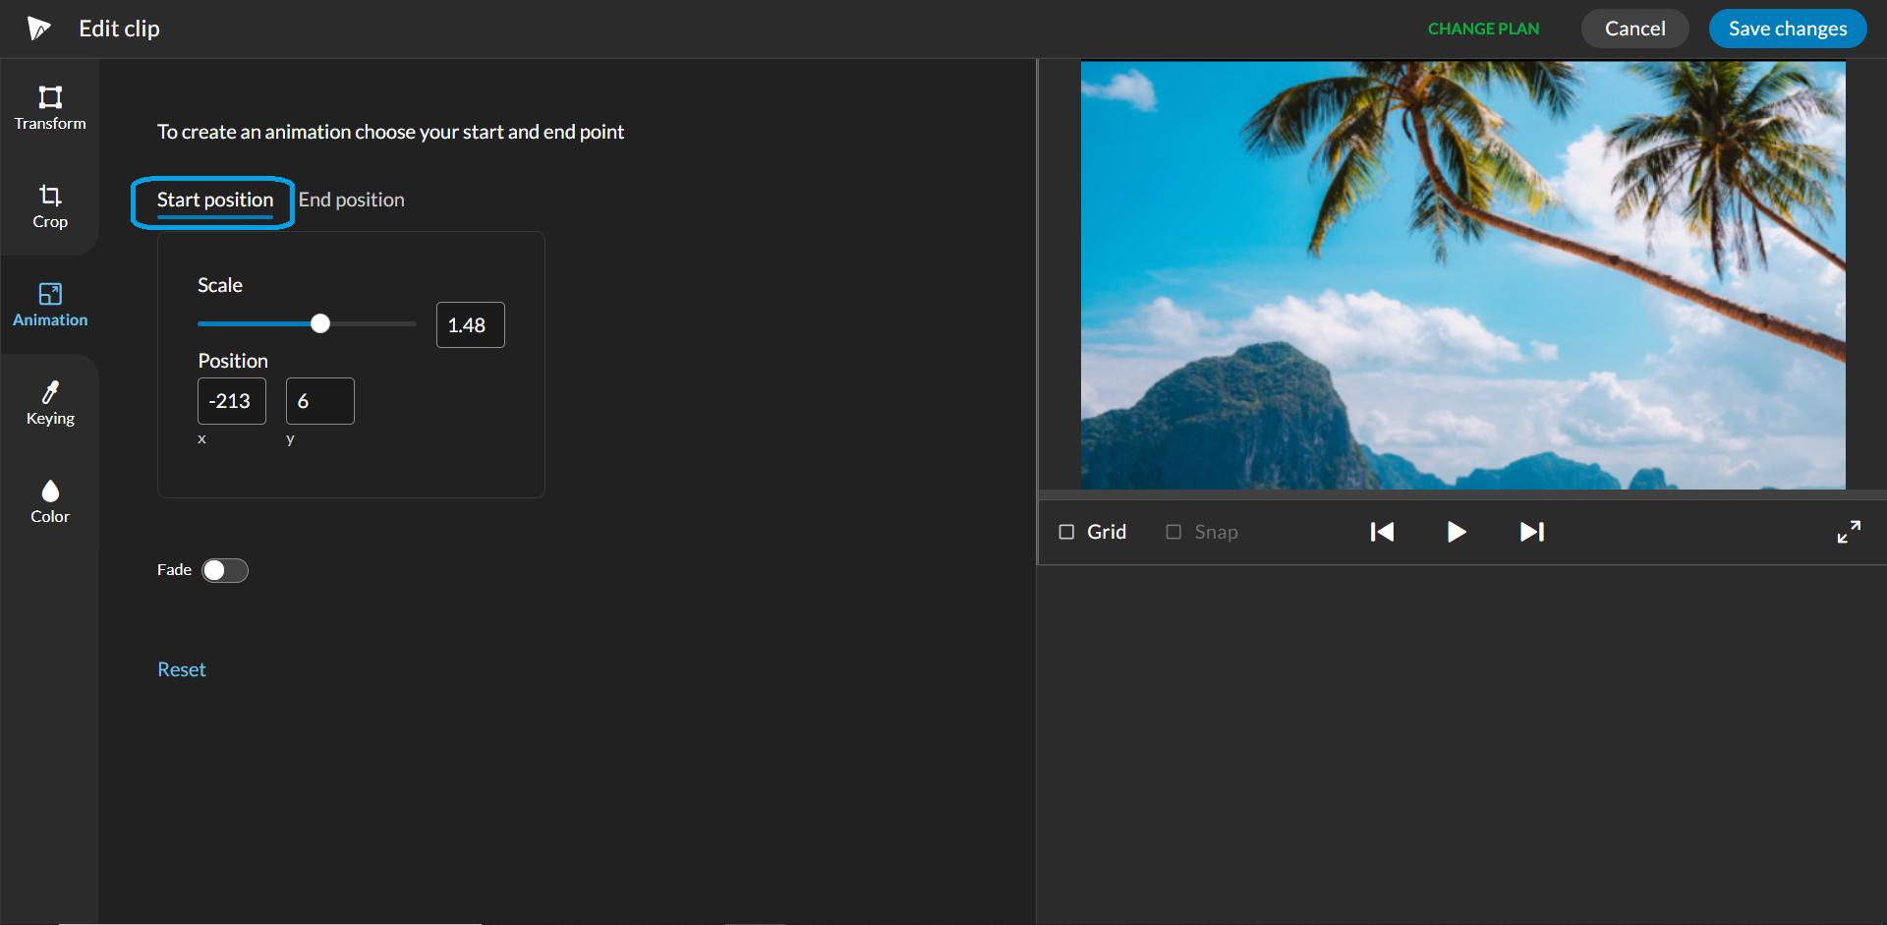Click the X position input field
Screen dimensions: 1887x925
[232, 401]
